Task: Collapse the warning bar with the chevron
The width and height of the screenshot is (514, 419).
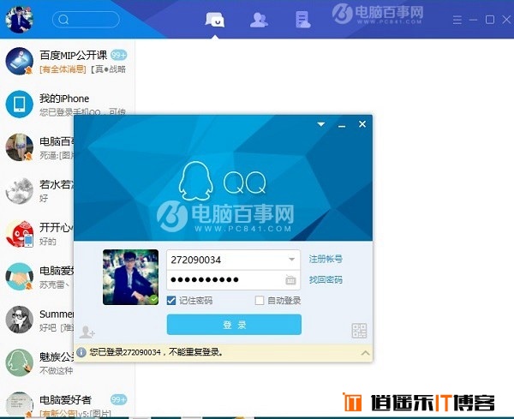Action: (x=365, y=353)
